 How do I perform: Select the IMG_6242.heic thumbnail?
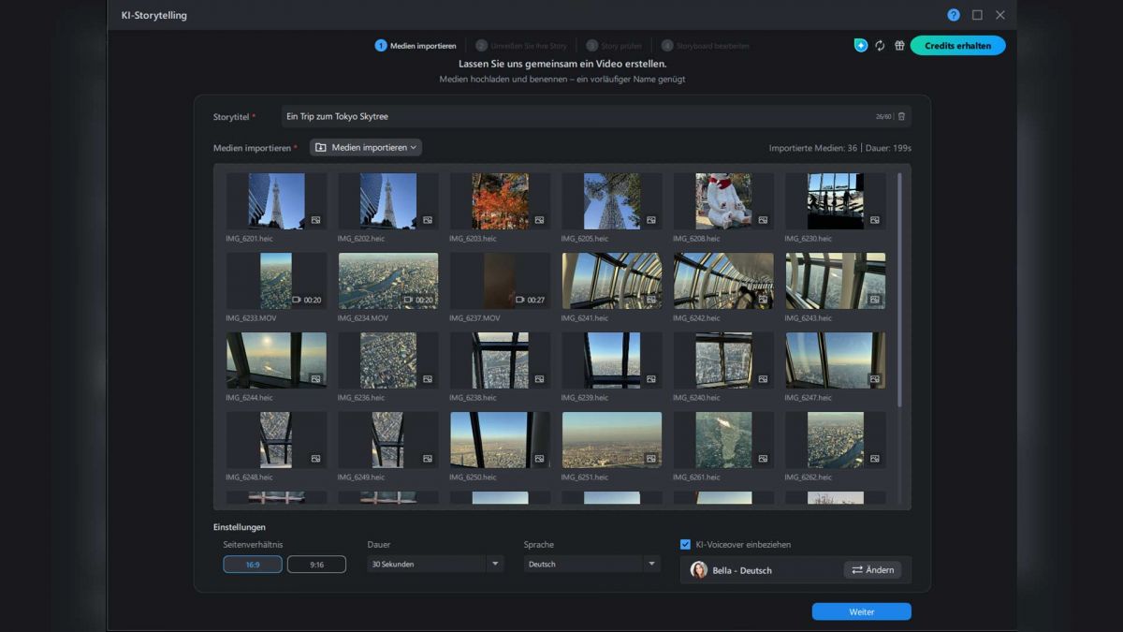pyautogui.click(x=723, y=281)
